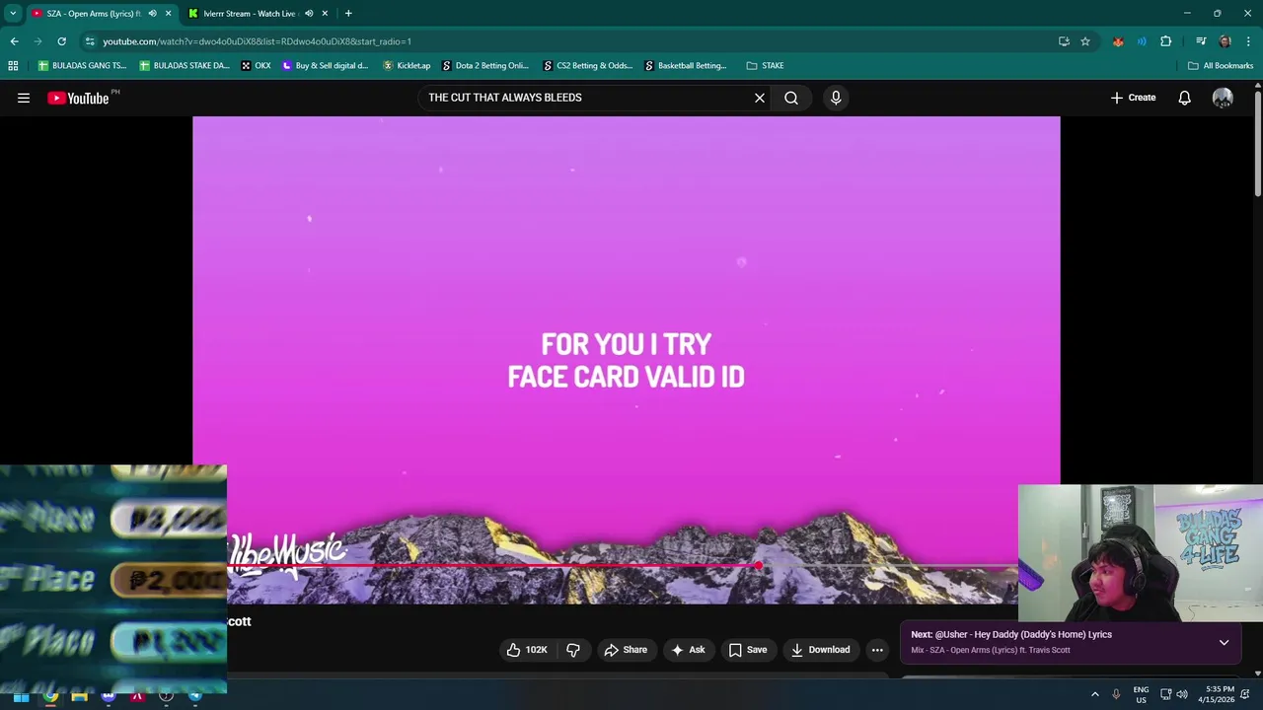
Task: Click the search field text
Action: point(505,98)
